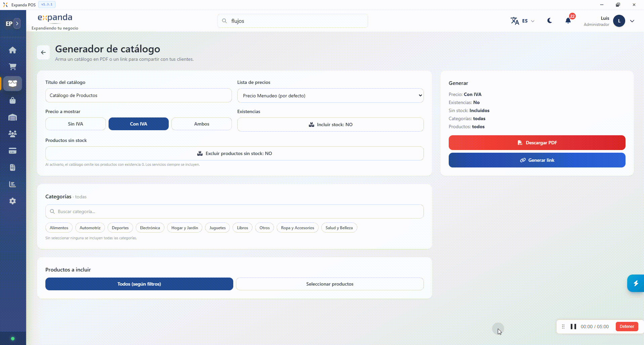644x345 pixels.
Task: Click Generar link button
Action: click(x=537, y=160)
